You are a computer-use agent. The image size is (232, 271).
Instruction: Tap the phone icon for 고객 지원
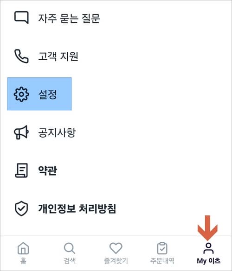[x=21, y=56]
